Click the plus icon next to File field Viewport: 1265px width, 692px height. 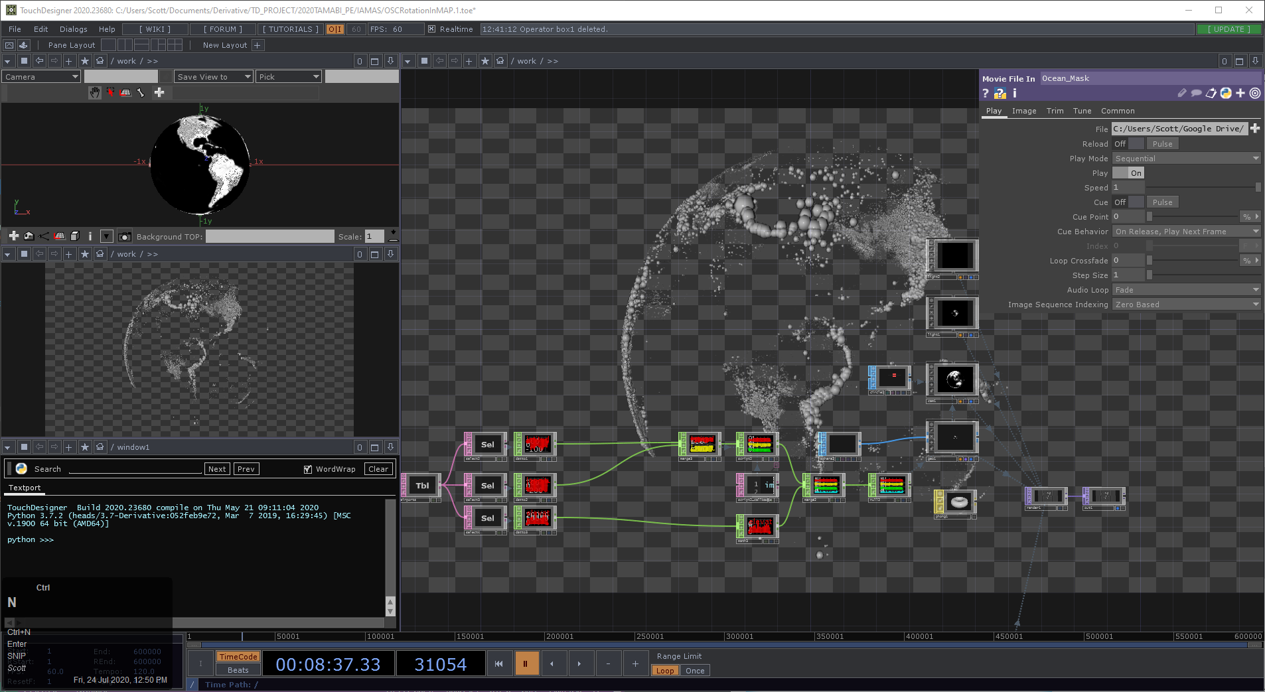click(1255, 129)
